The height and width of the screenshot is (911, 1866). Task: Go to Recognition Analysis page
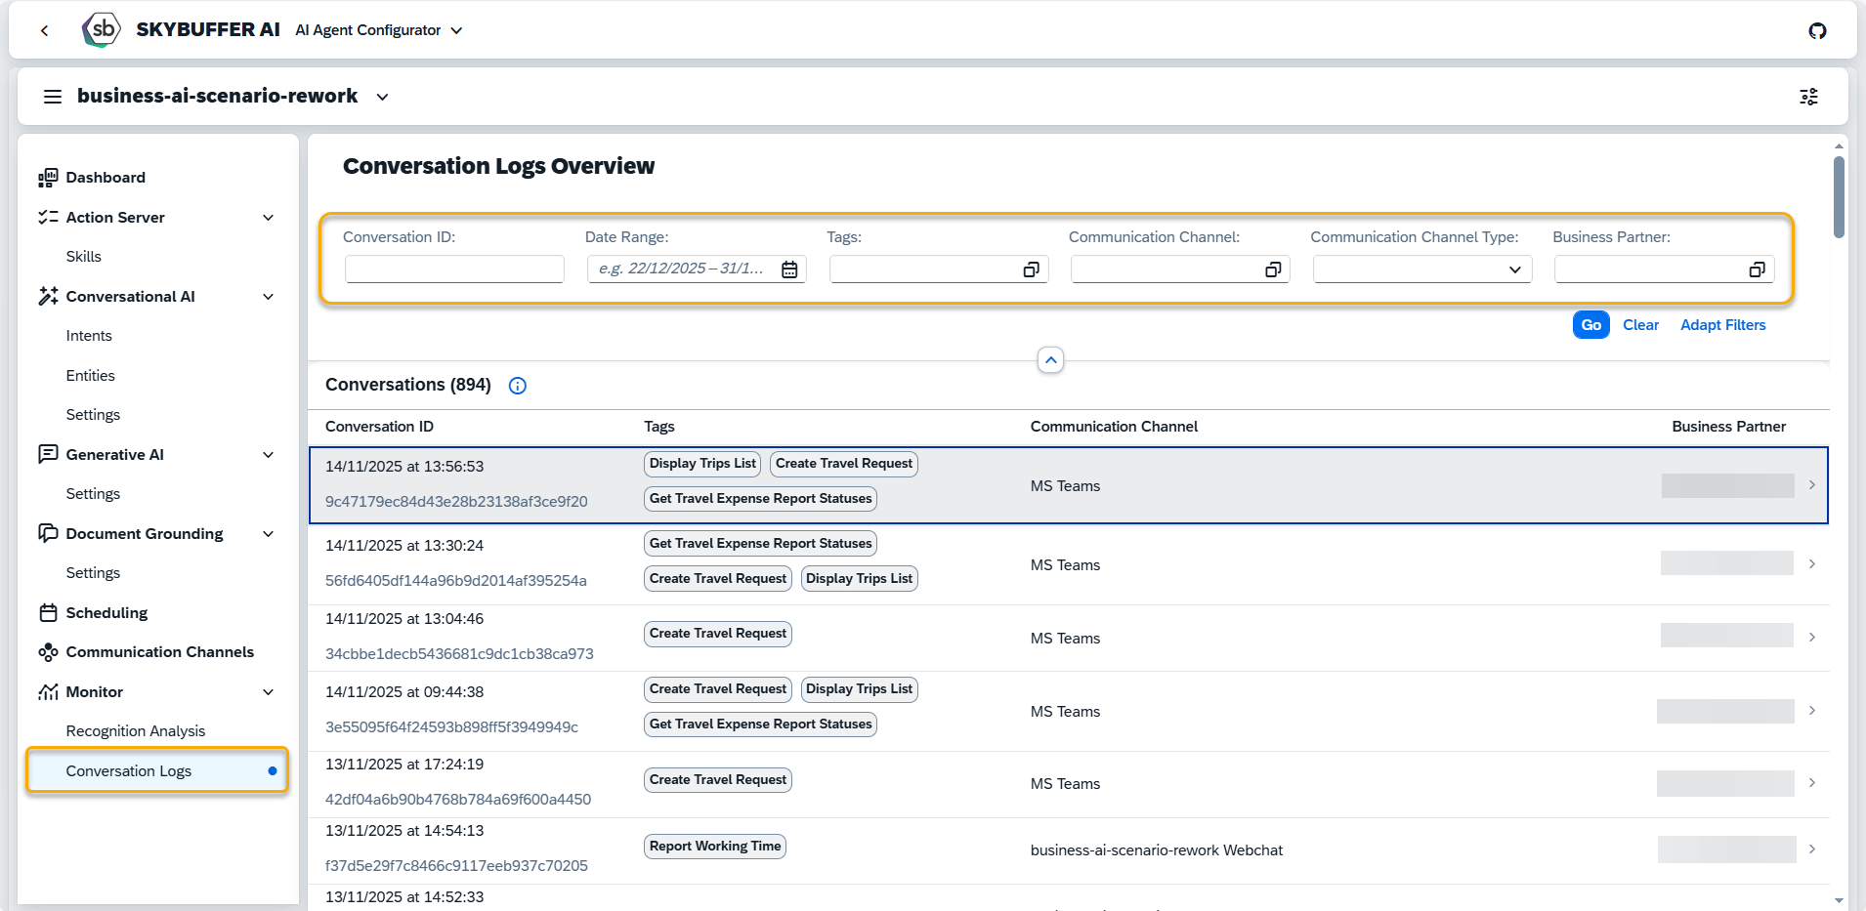tap(135, 731)
